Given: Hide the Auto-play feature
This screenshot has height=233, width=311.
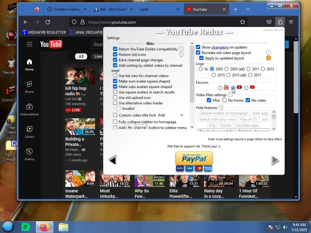Looking at the screenshot, I should click(x=260, y=113).
